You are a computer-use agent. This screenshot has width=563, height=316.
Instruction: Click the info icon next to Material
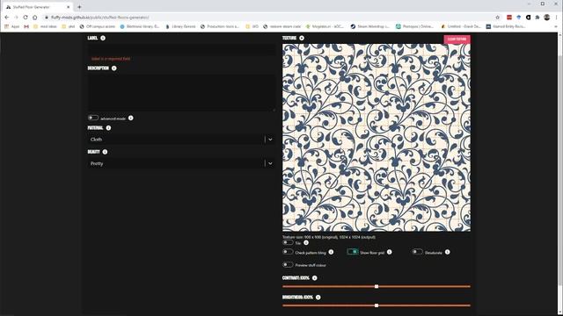pyautogui.click(x=108, y=128)
